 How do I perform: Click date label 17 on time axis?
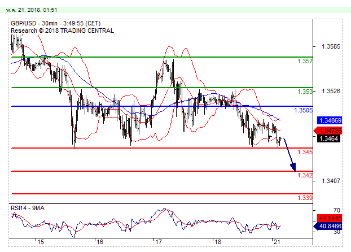tap(159, 242)
